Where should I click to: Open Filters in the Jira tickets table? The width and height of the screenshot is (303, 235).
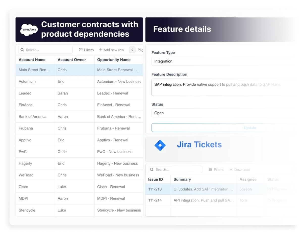click(x=216, y=170)
